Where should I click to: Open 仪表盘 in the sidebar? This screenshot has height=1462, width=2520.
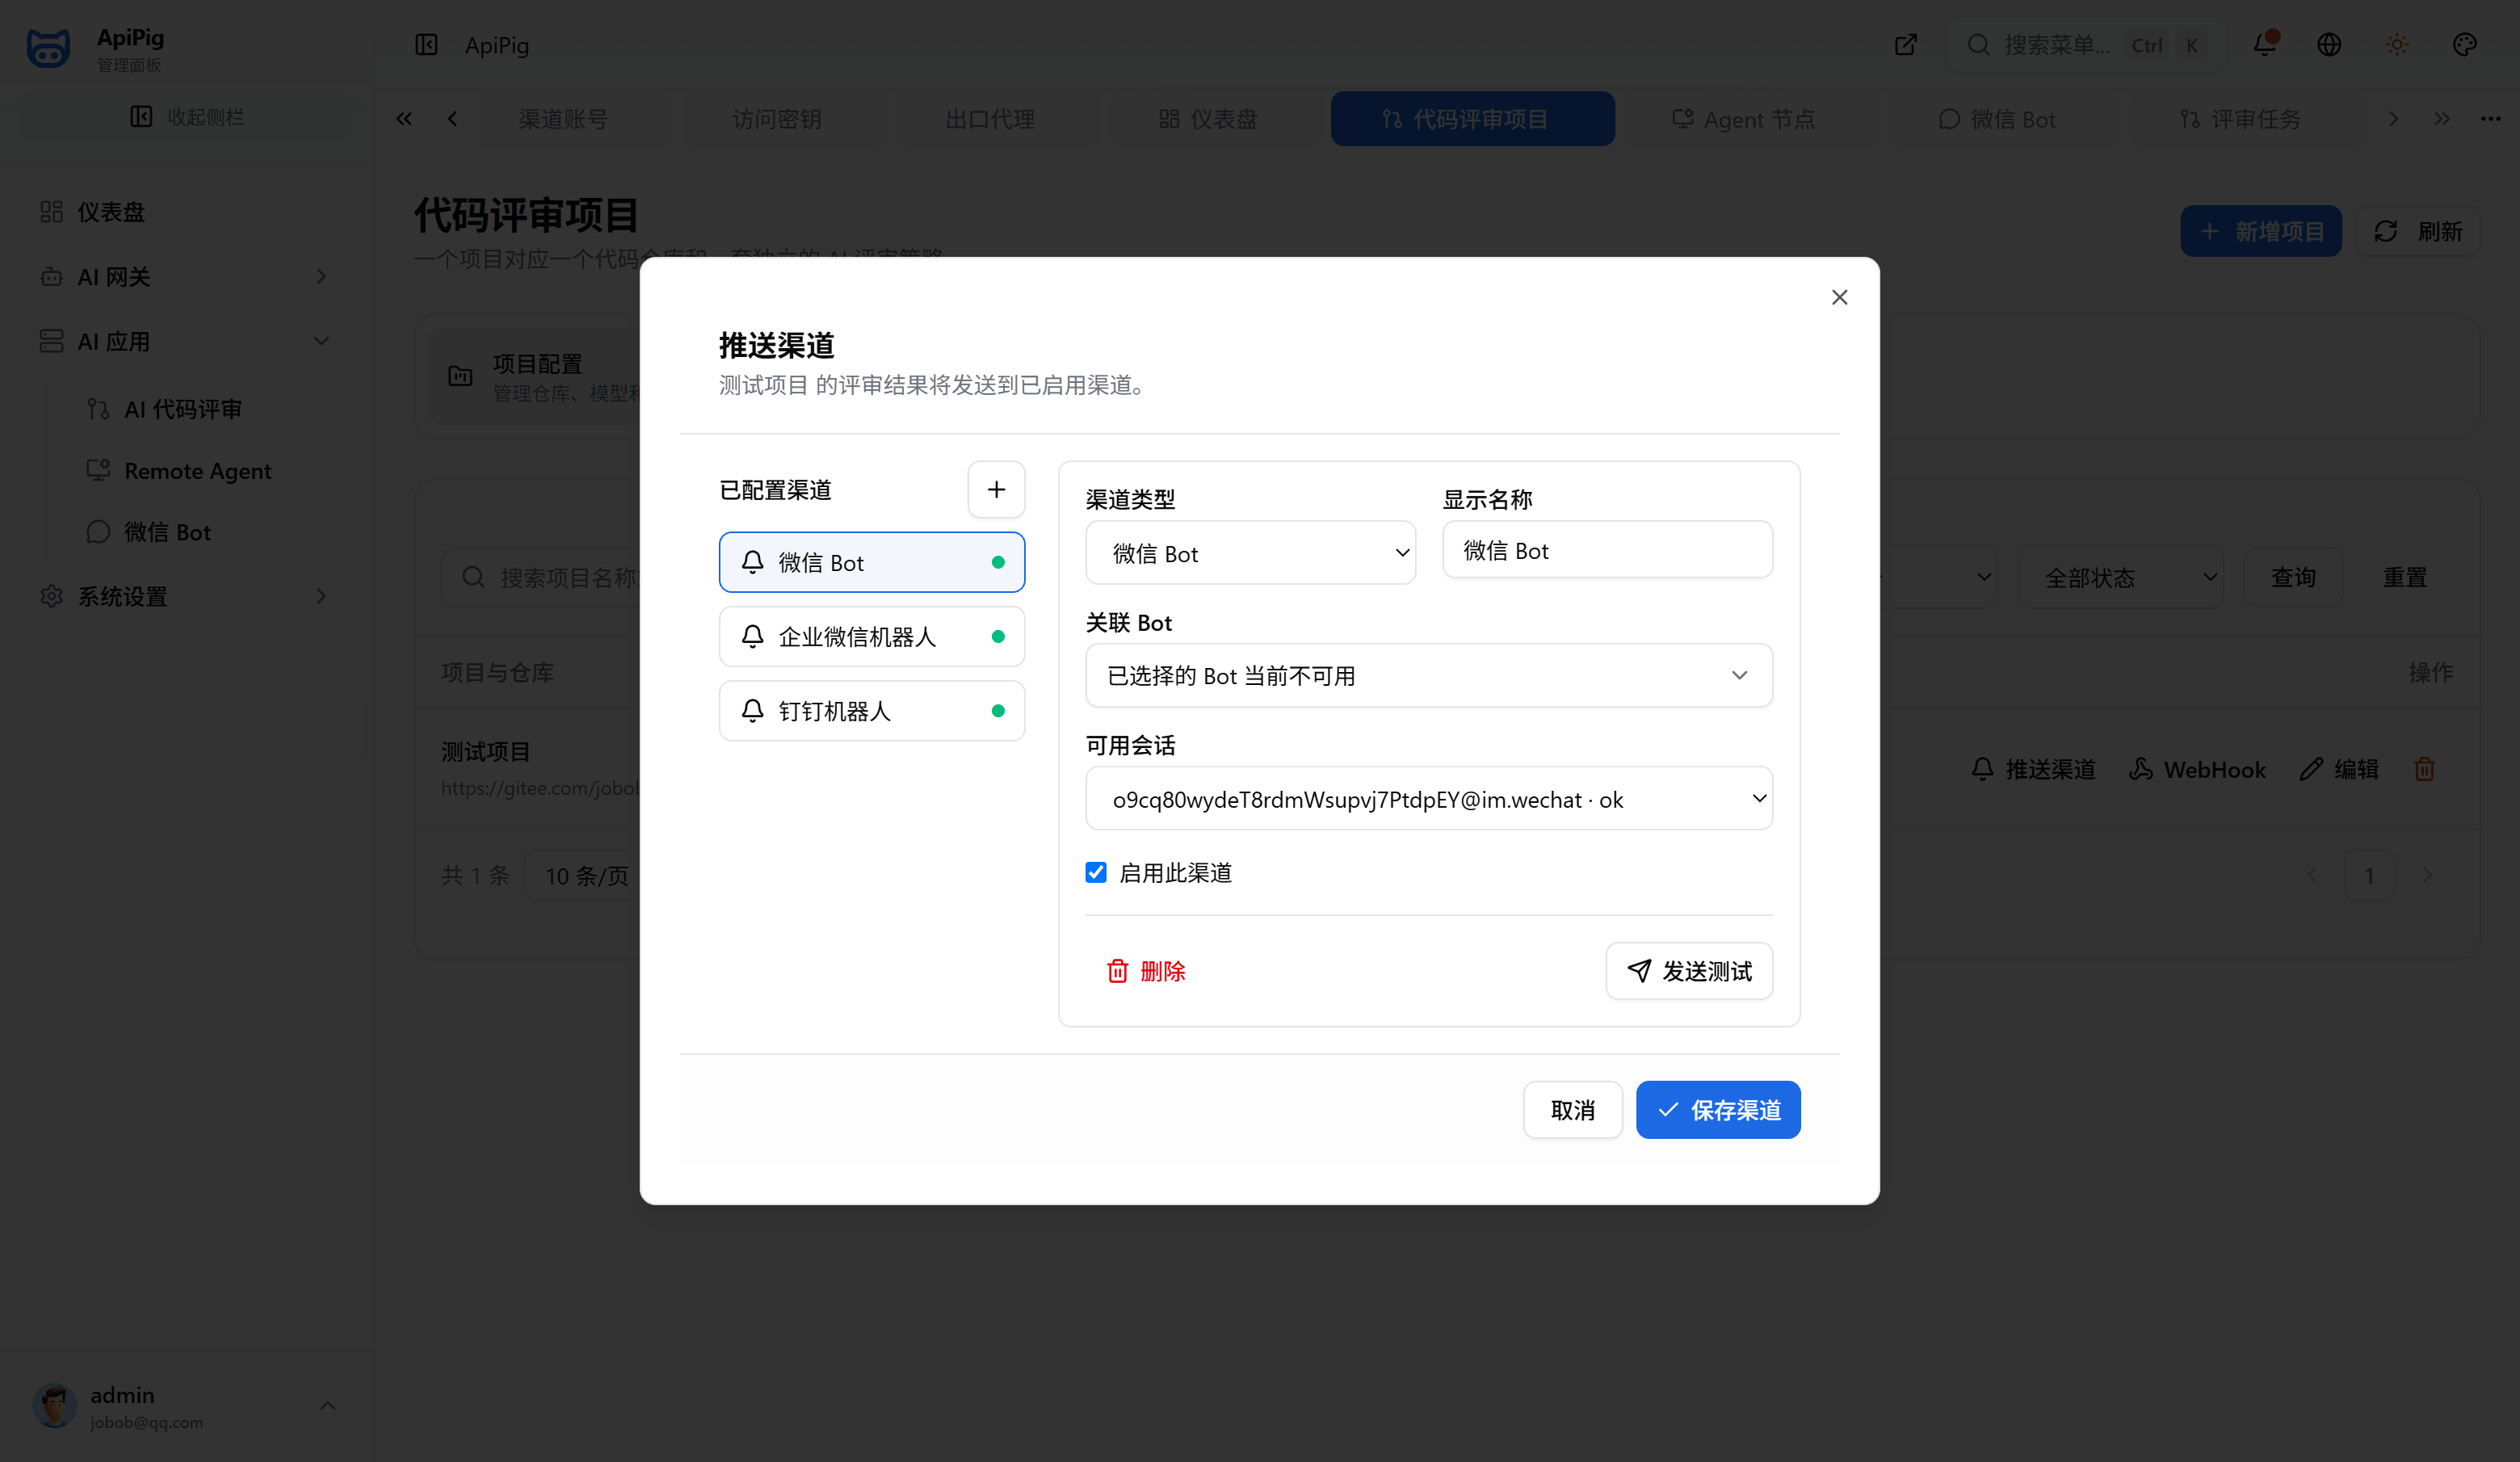[x=186, y=212]
